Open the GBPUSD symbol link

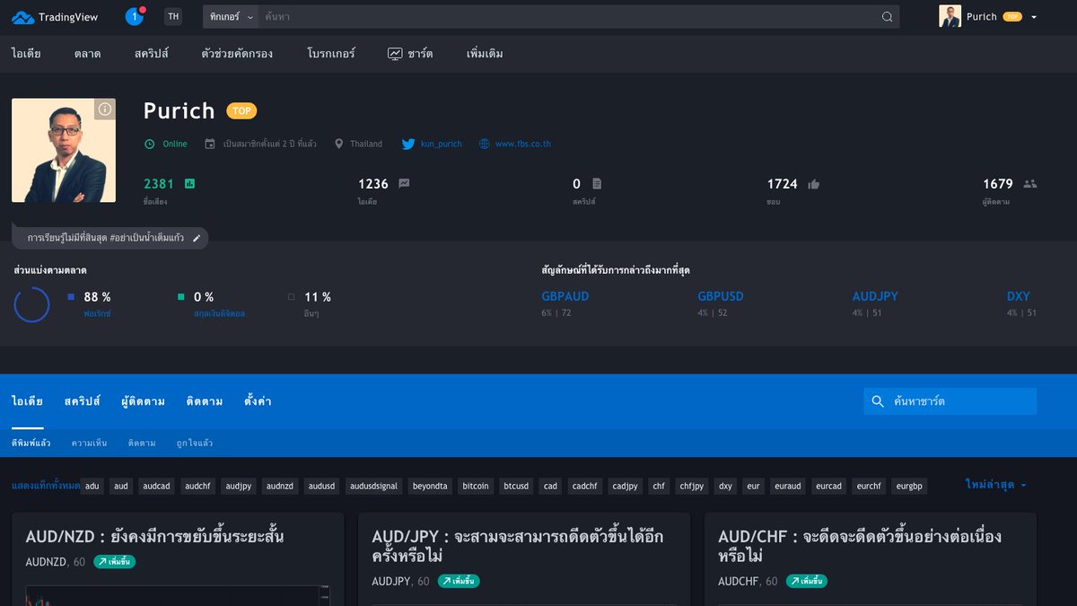[x=721, y=296]
